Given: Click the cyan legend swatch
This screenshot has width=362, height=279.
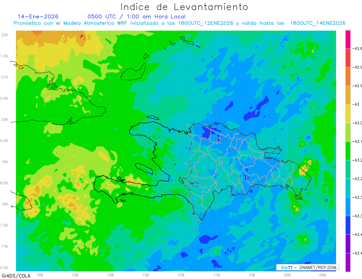Looking at the screenshot, I should click(348, 188).
